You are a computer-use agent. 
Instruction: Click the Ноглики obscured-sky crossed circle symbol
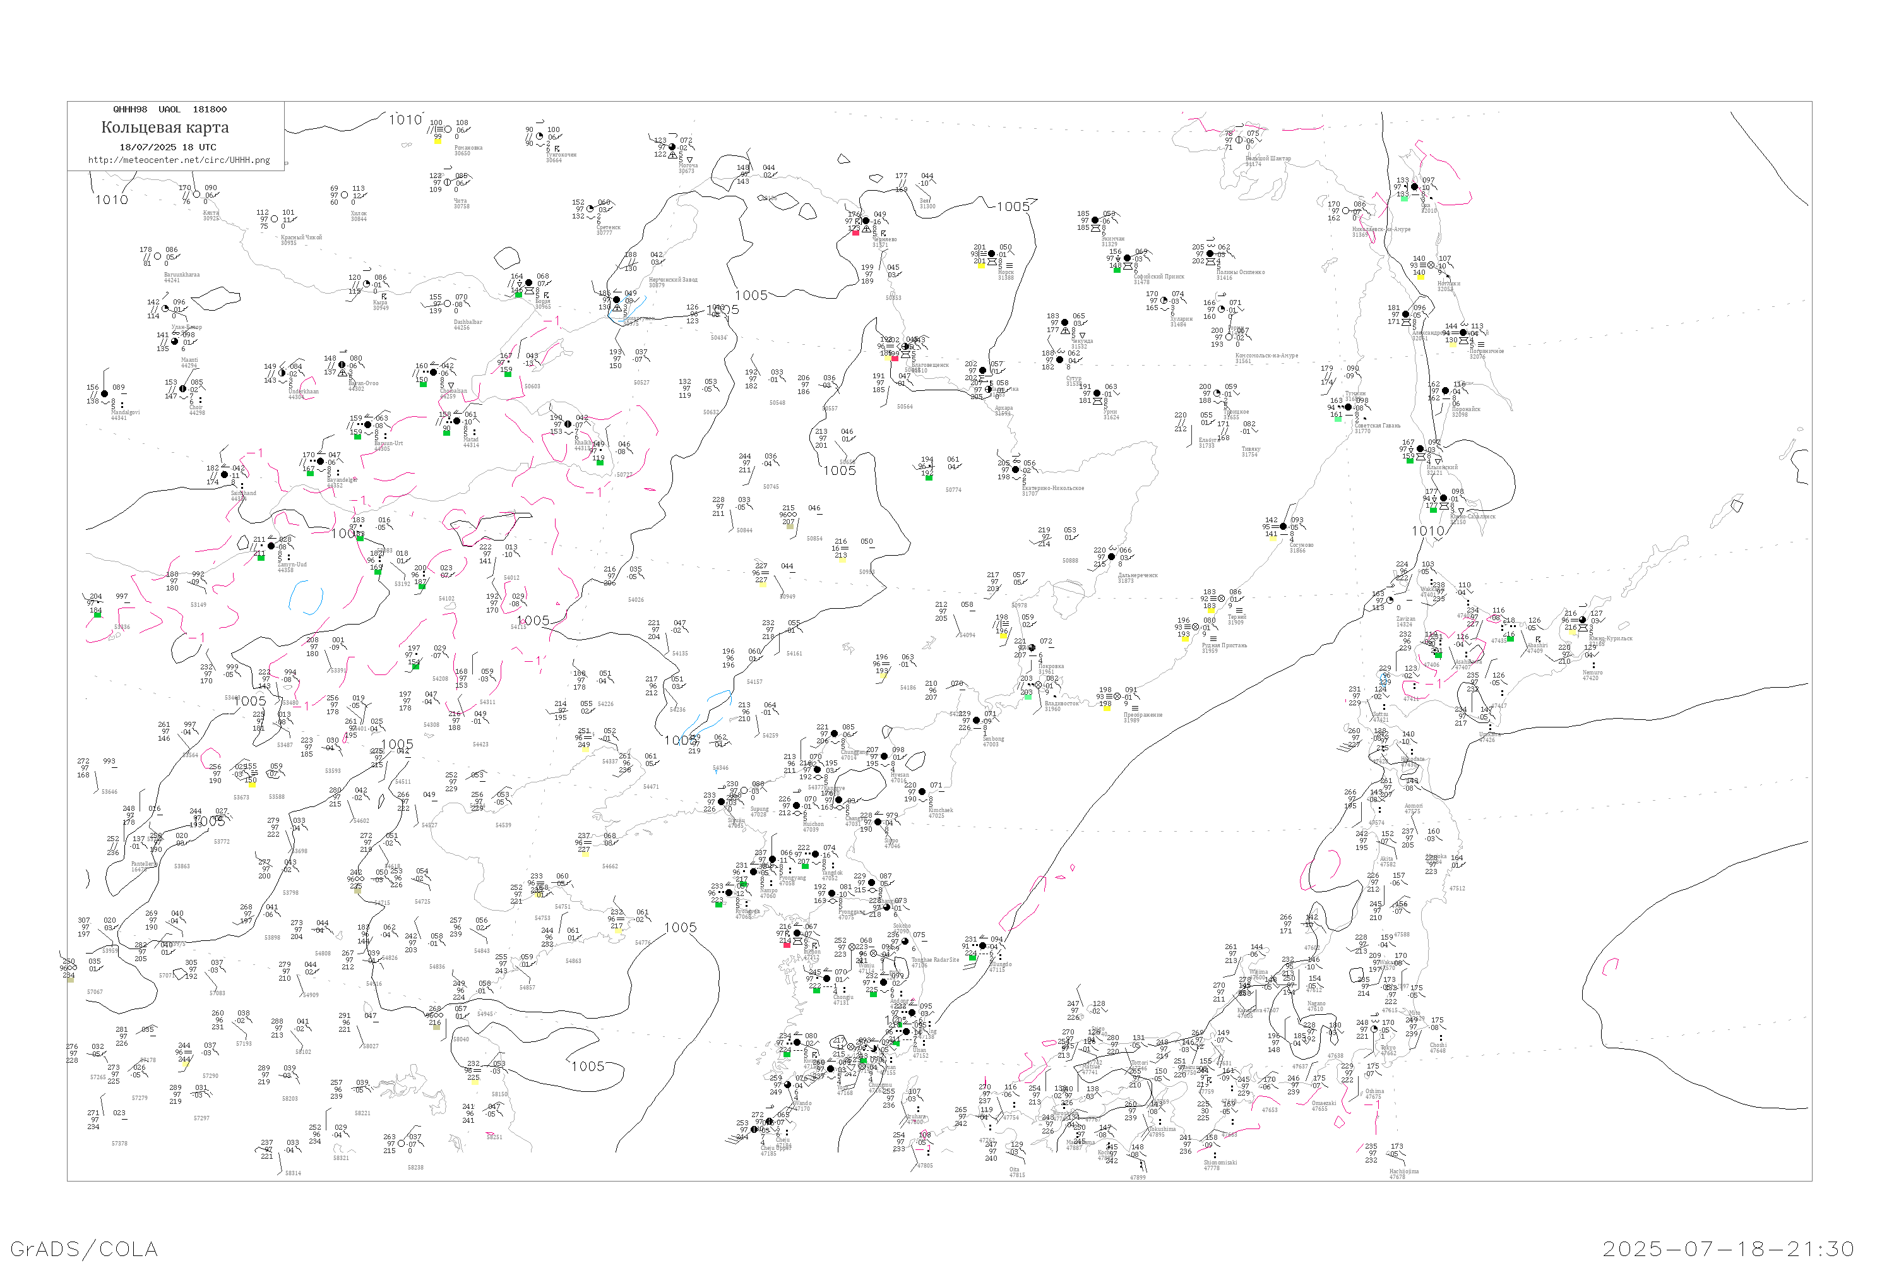(1431, 265)
